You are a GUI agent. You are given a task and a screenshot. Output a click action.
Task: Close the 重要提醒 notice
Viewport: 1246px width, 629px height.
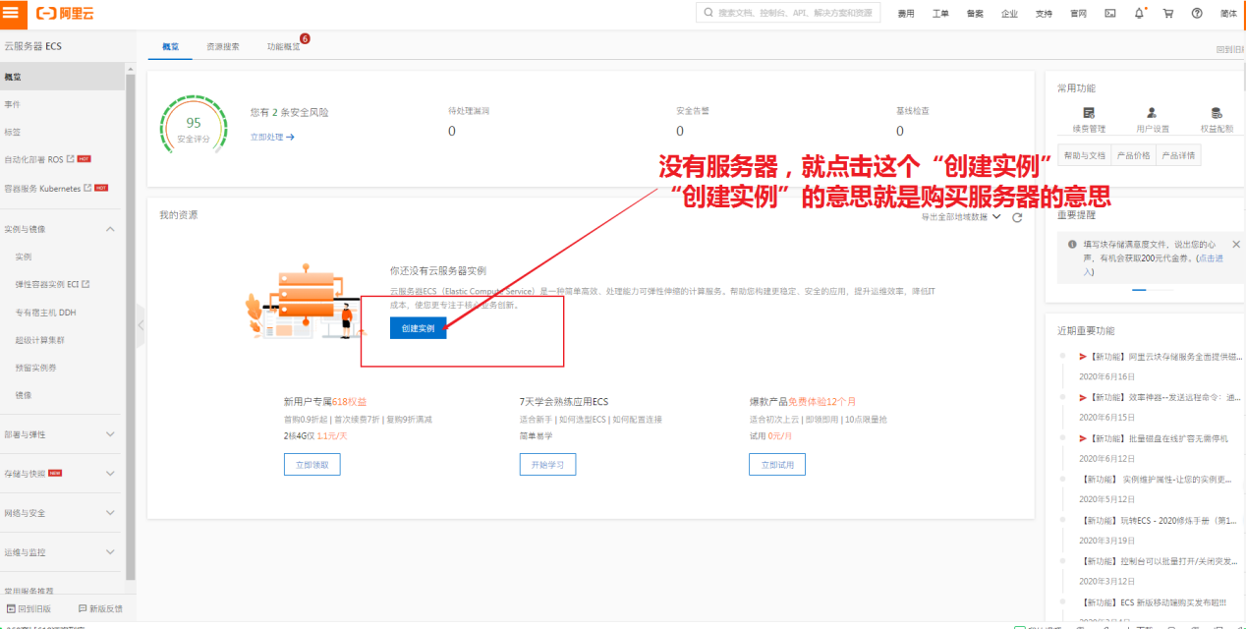(x=1236, y=244)
